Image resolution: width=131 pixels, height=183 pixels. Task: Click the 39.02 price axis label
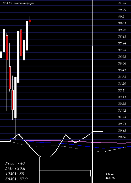(122, 30)
